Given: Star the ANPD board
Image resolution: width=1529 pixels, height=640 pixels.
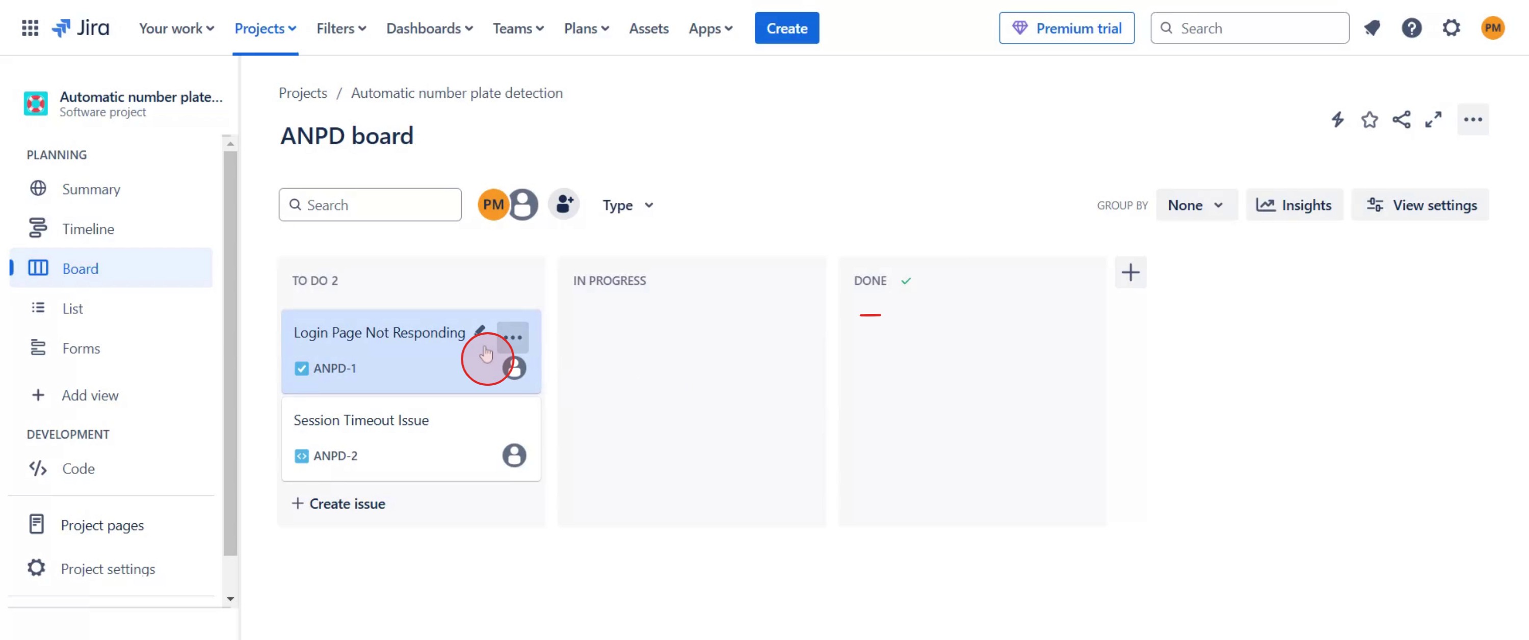Looking at the screenshot, I should tap(1369, 119).
